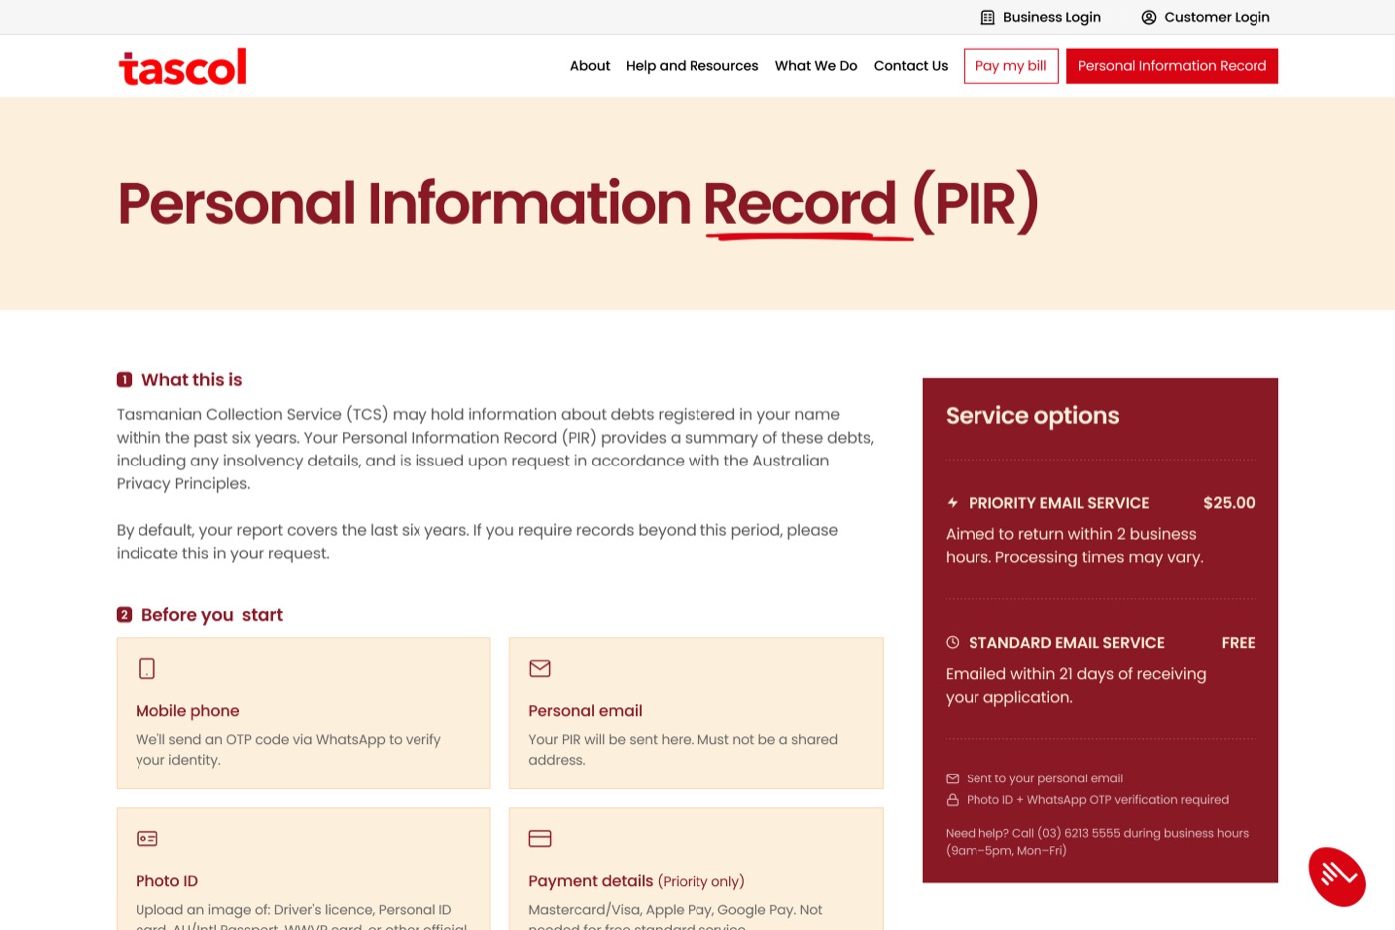Click the tascol logo
Image resolution: width=1395 pixels, height=930 pixels.
182,67
